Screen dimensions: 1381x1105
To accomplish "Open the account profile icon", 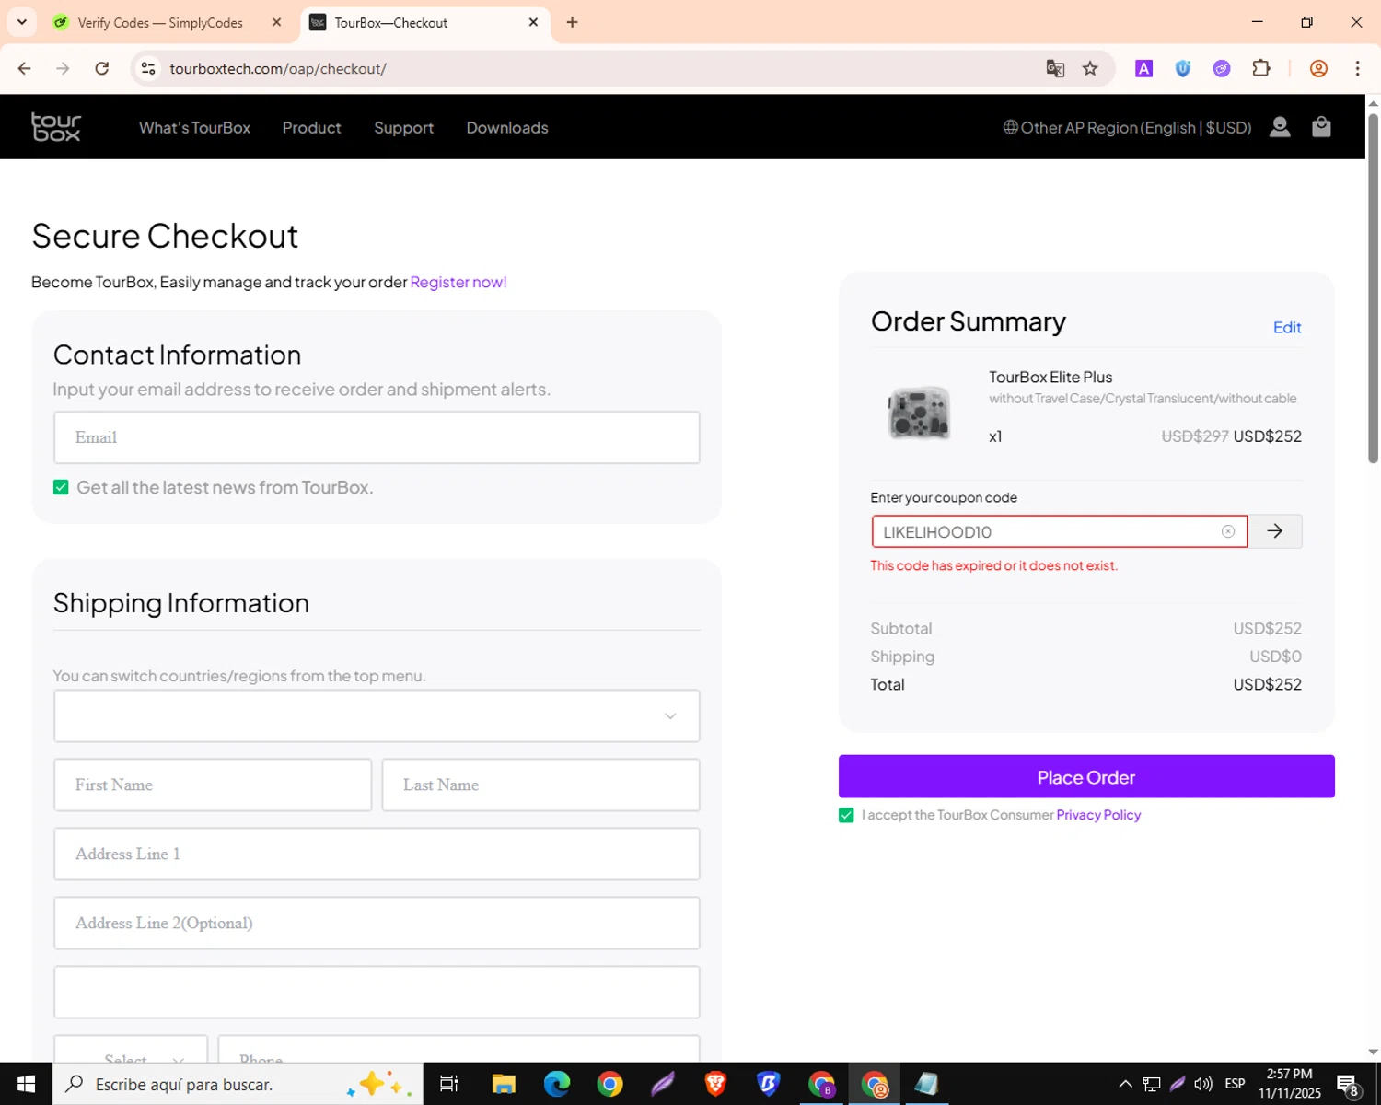I will [x=1280, y=127].
